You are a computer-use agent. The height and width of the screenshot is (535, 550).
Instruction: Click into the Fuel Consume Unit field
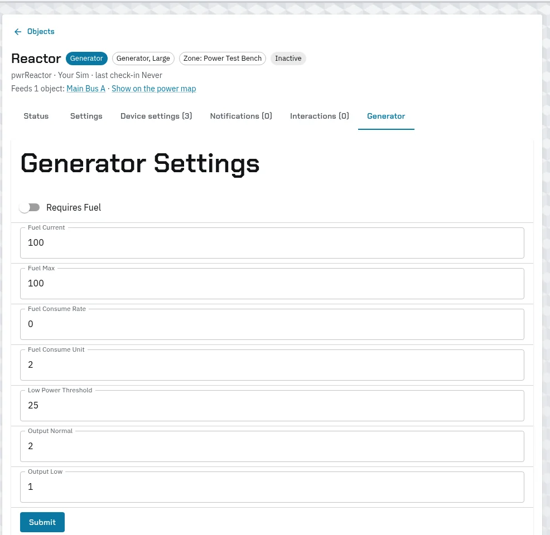[x=272, y=364]
